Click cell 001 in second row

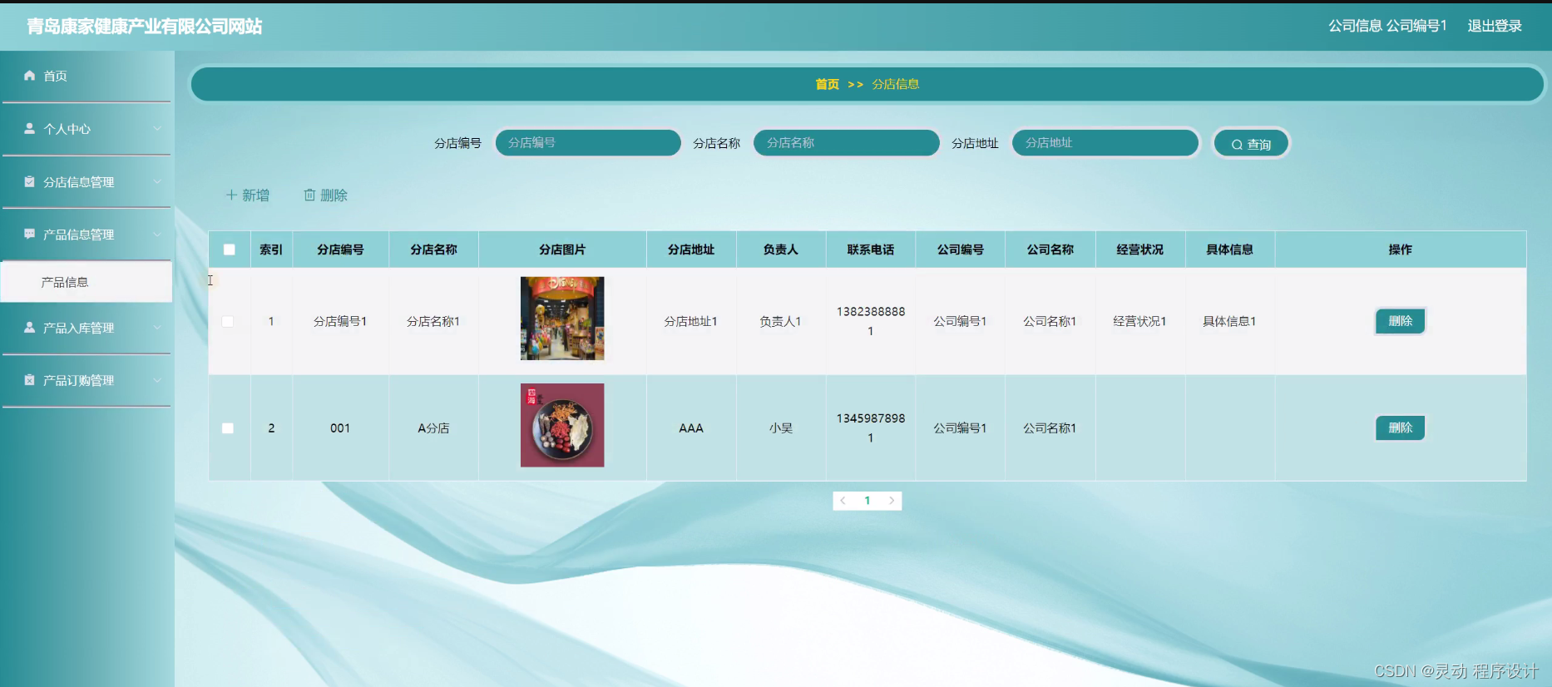point(340,428)
